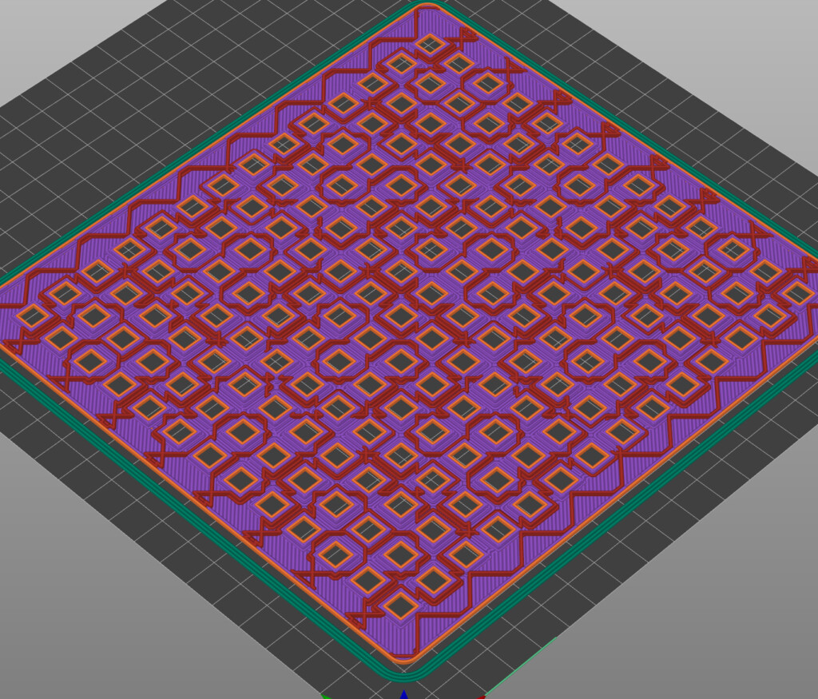
Task: Click the square hole nearest the front corner
Action: click(401, 606)
